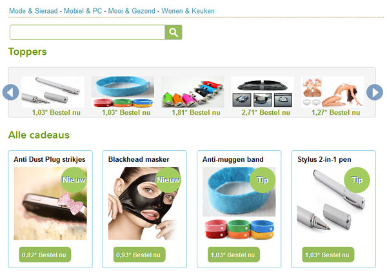Viewport: 387px width, 272px height.
Task: Open the Mode & Sieraad category
Action: [34, 11]
